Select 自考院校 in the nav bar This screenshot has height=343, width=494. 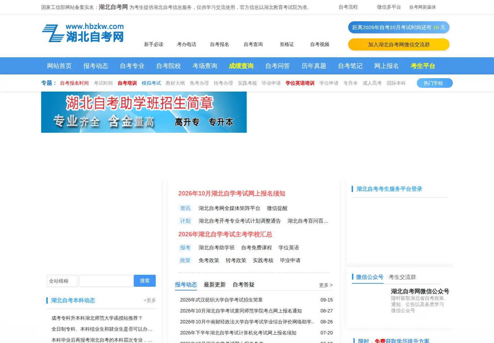(168, 66)
